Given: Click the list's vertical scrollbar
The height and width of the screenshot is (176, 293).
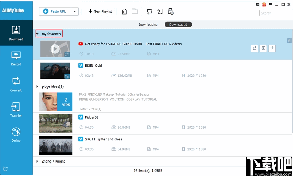Looking at the screenshot, I should [x=292, y=81].
